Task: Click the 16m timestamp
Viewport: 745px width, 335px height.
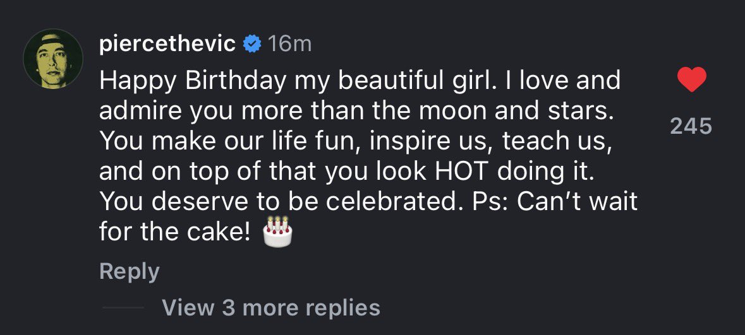Action: click(289, 44)
